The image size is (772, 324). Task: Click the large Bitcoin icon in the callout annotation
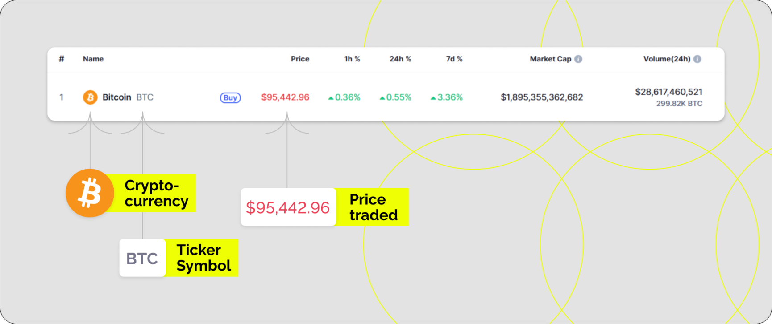pyautogui.click(x=90, y=193)
